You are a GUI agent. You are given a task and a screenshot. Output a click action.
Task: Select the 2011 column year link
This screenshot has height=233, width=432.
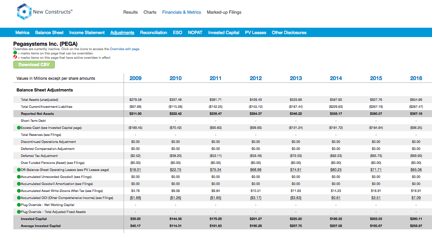coord(215,78)
